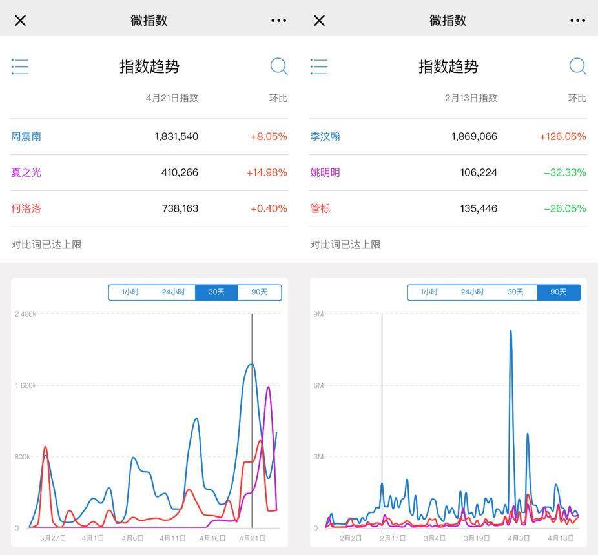Click index value 1,831,540
598x555 pixels.
click(x=176, y=136)
